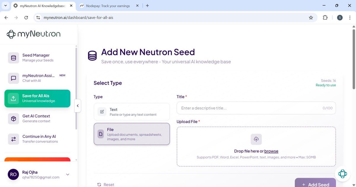Image resolution: width=356 pixels, height=187 pixels.
Task: Open Continue in Any AI
Action: [x=37, y=139]
